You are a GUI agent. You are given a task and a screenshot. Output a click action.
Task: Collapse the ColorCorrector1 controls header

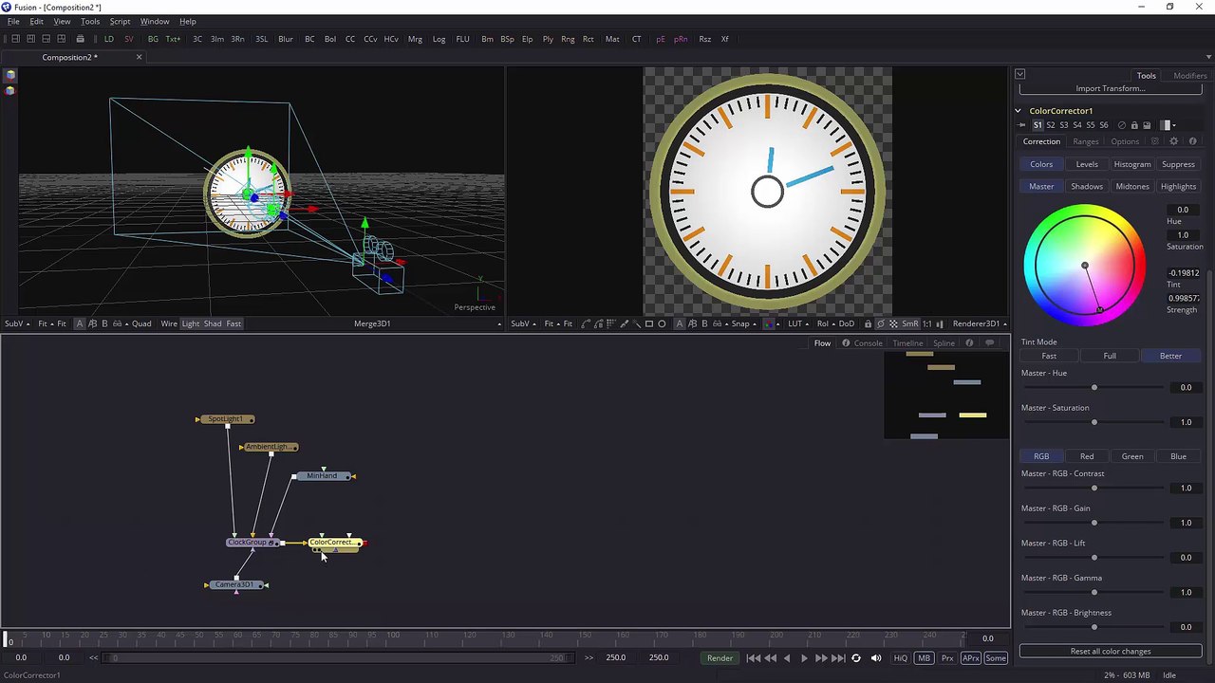[1018, 111]
